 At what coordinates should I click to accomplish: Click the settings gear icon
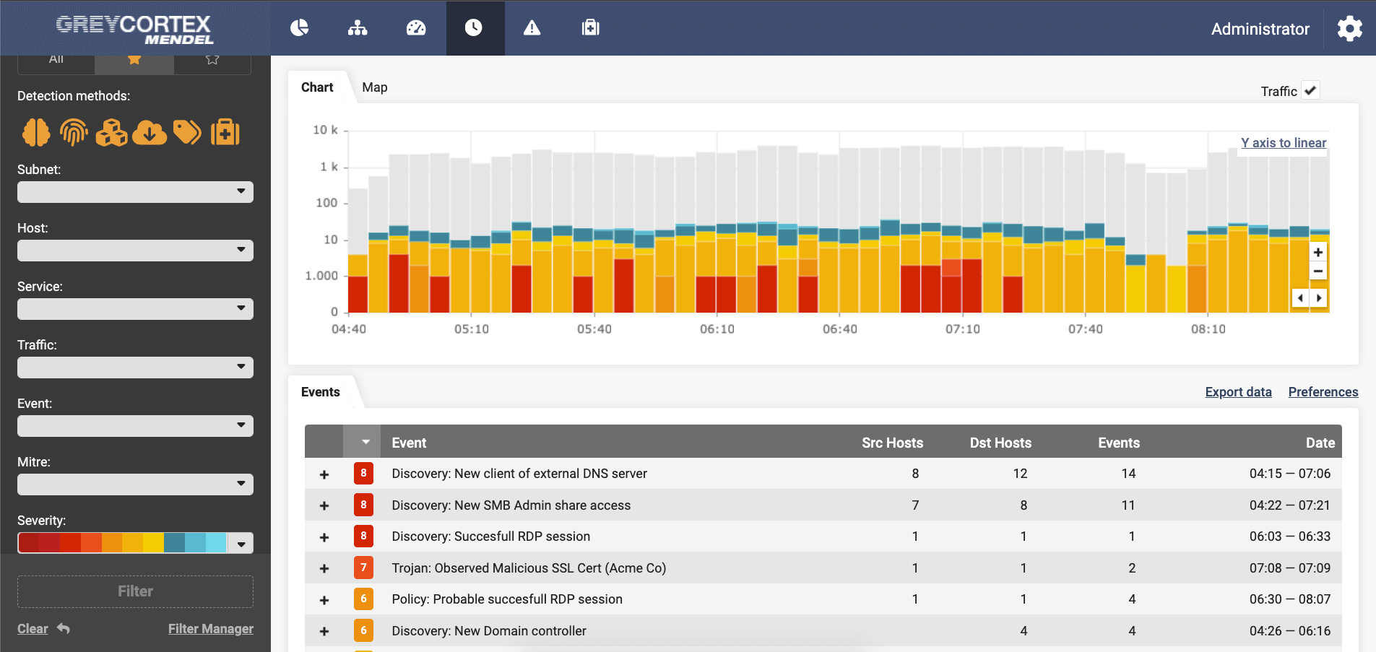pyautogui.click(x=1349, y=29)
